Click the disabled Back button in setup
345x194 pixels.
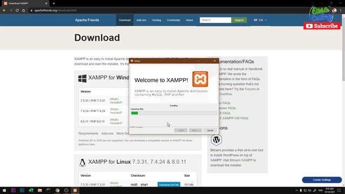point(181,130)
